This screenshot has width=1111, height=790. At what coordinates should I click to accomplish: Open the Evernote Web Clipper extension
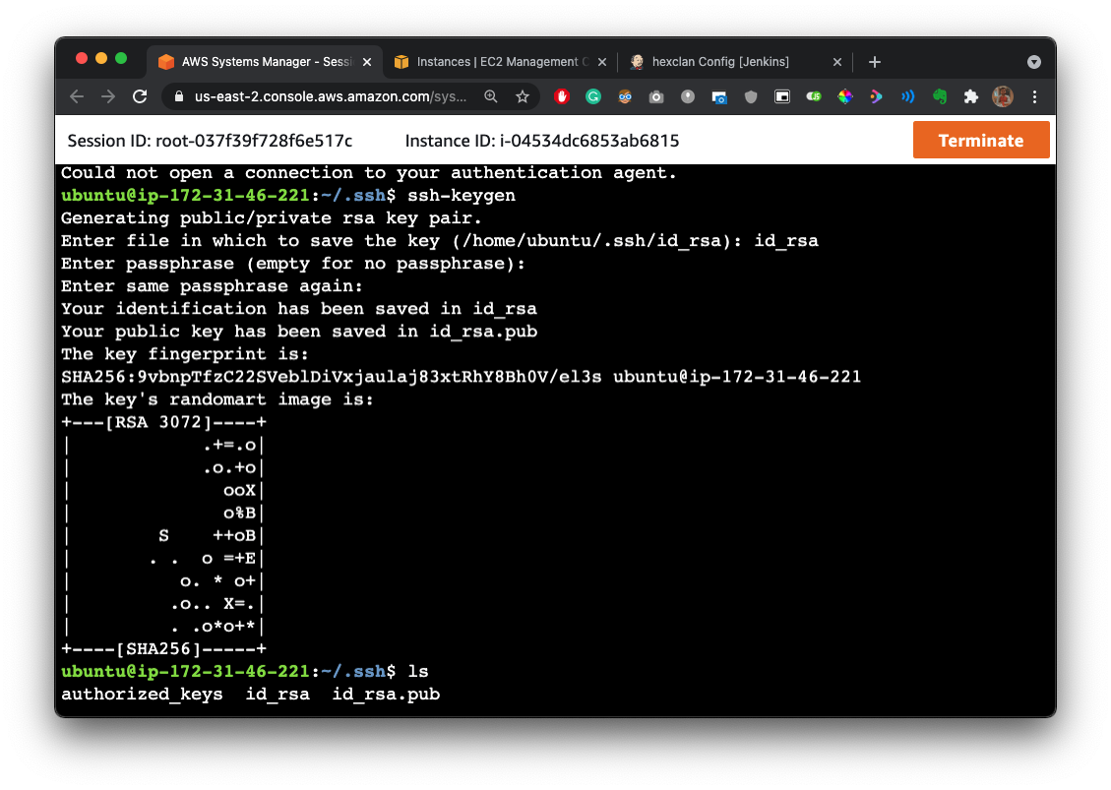[939, 96]
